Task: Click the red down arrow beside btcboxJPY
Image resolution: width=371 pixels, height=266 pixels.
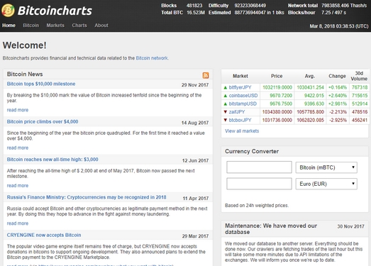Action: [226, 120]
